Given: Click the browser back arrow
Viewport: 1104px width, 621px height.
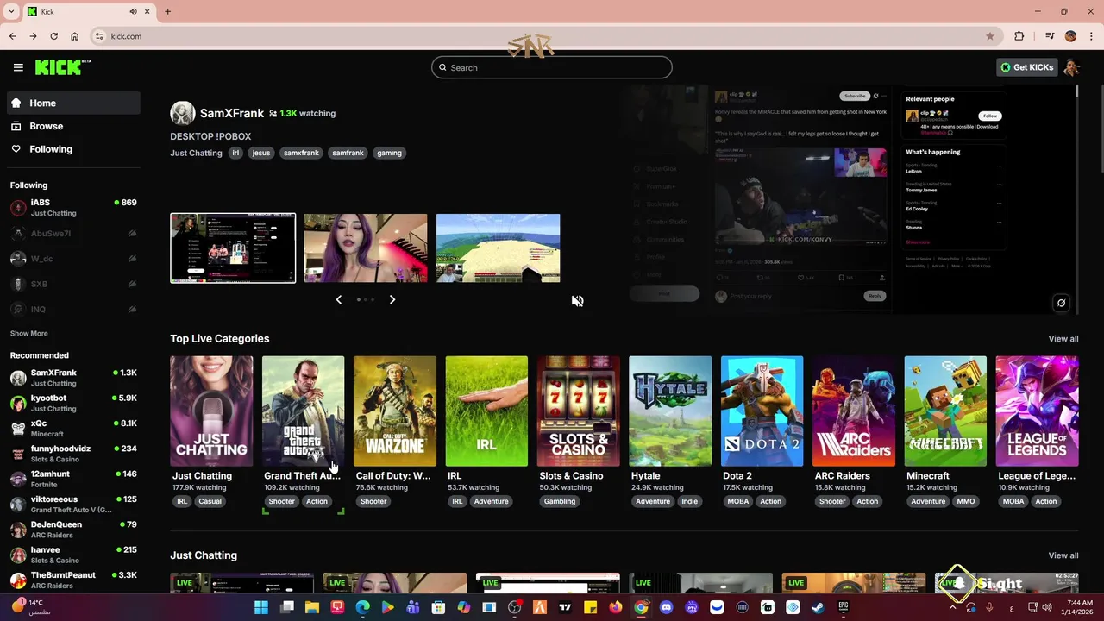Looking at the screenshot, I should click(13, 36).
